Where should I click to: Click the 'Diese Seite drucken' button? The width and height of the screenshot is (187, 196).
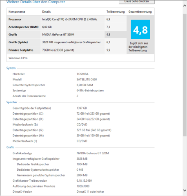[x=136, y=2]
